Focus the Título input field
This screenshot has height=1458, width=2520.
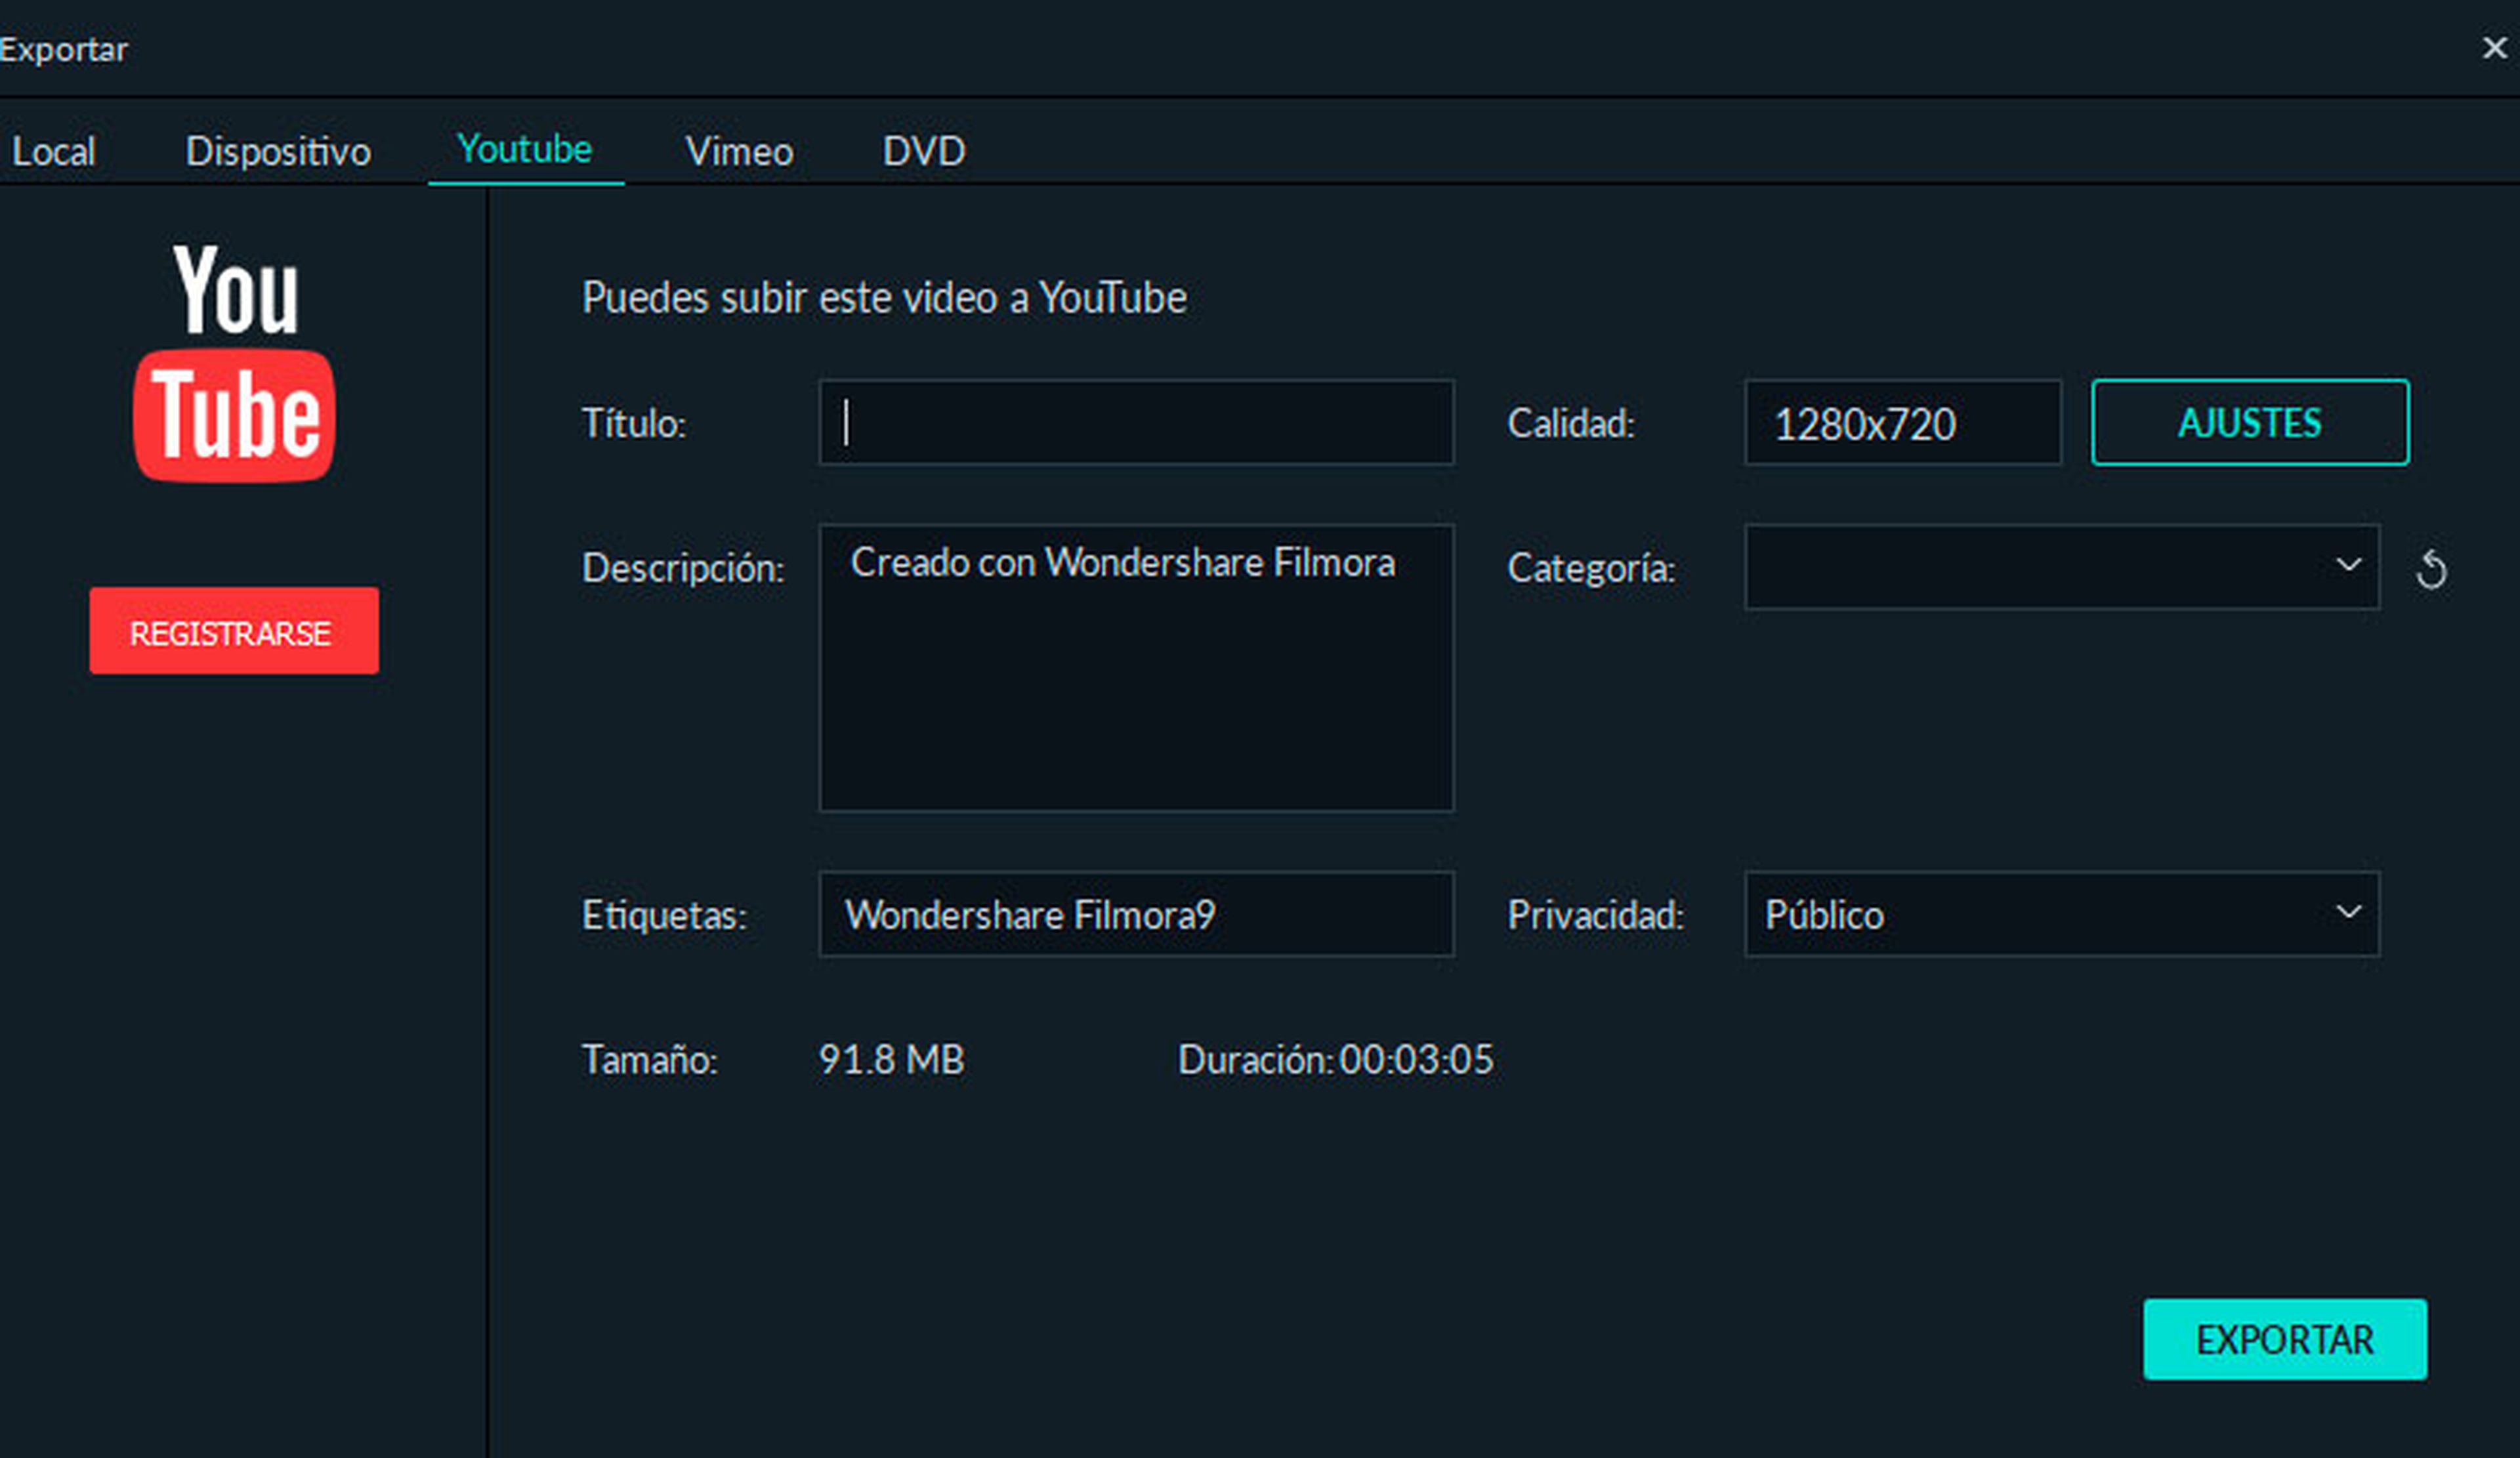[x=1136, y=422]
